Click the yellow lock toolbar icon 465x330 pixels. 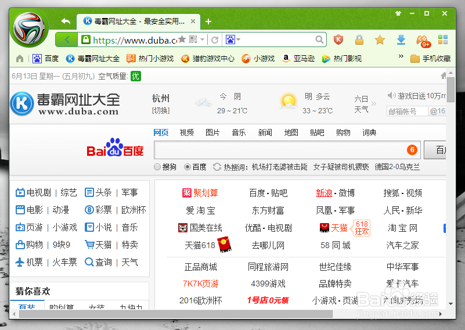click(x=359, y=40)
